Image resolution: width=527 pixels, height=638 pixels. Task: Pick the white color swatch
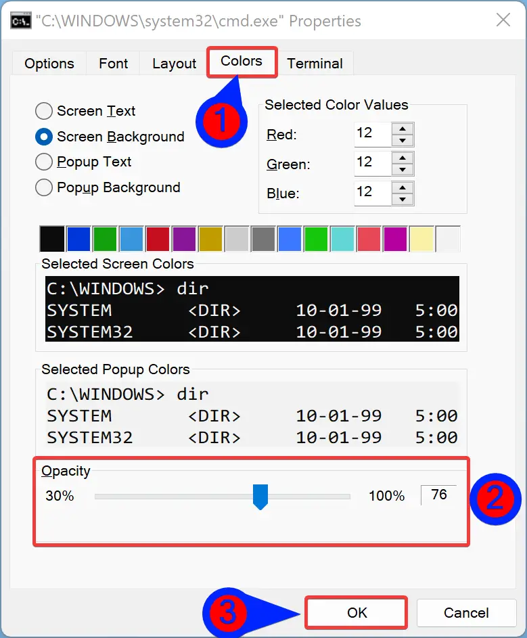[448, 239]
